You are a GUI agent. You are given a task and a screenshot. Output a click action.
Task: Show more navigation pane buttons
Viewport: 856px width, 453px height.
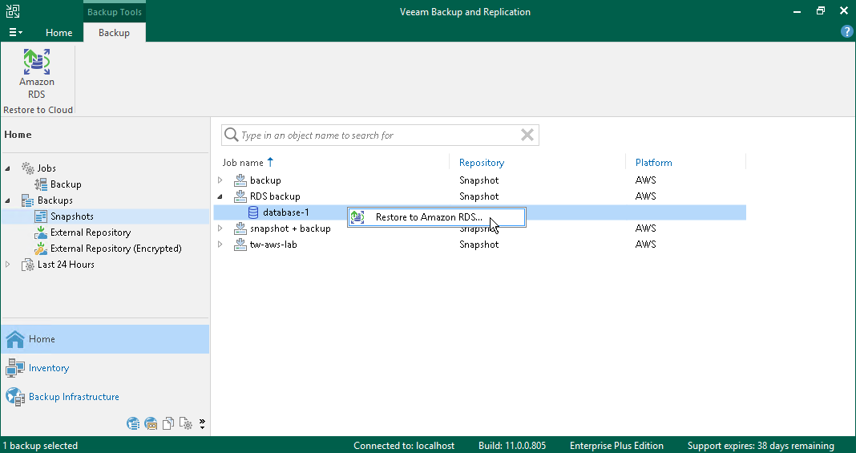202,424
